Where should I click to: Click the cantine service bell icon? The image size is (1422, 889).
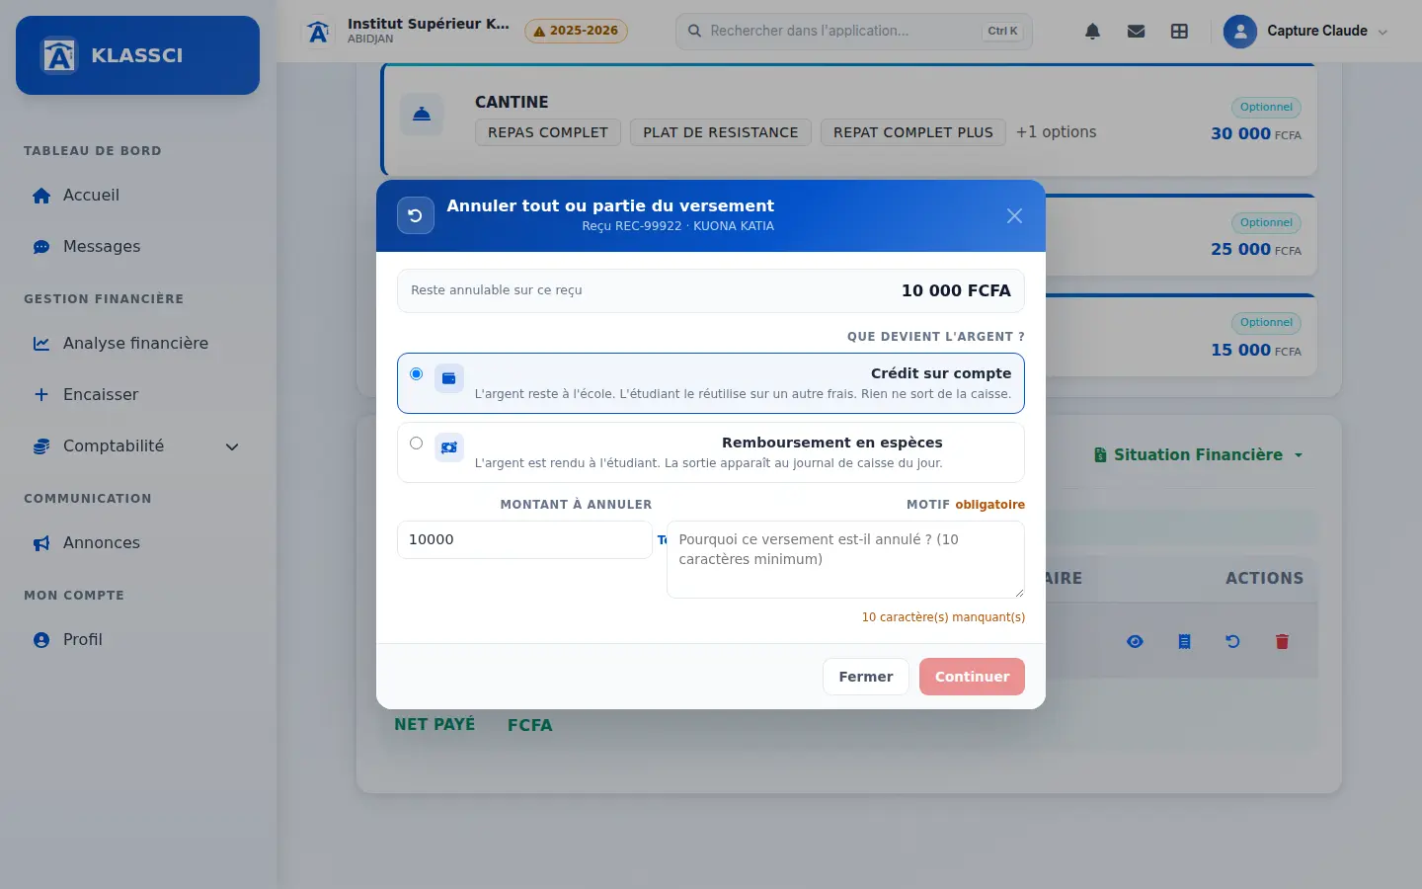point(422,115)
